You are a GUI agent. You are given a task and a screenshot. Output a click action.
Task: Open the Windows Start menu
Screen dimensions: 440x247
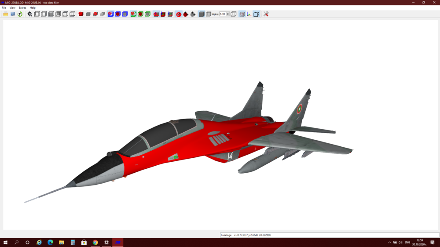click(x=5, y=243)
